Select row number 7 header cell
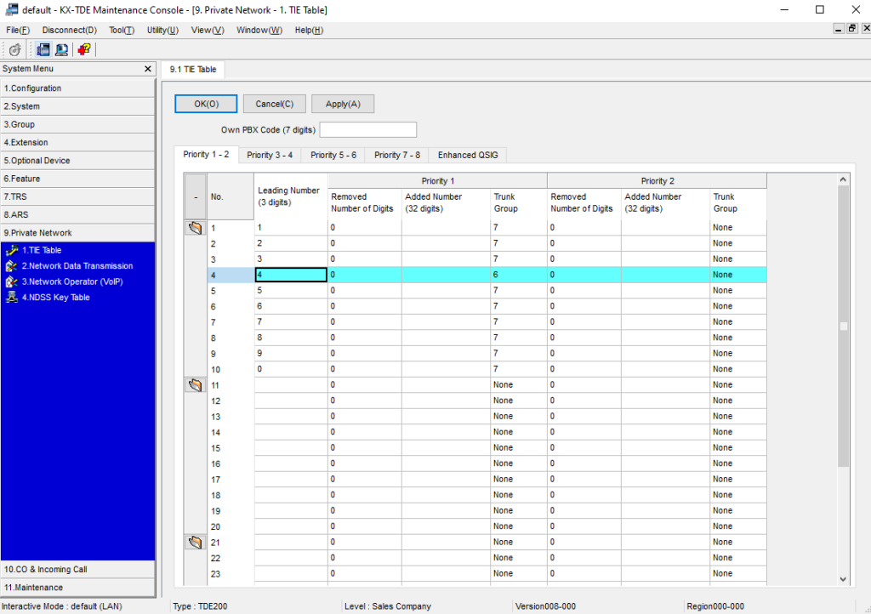 (x=231, y=322)
